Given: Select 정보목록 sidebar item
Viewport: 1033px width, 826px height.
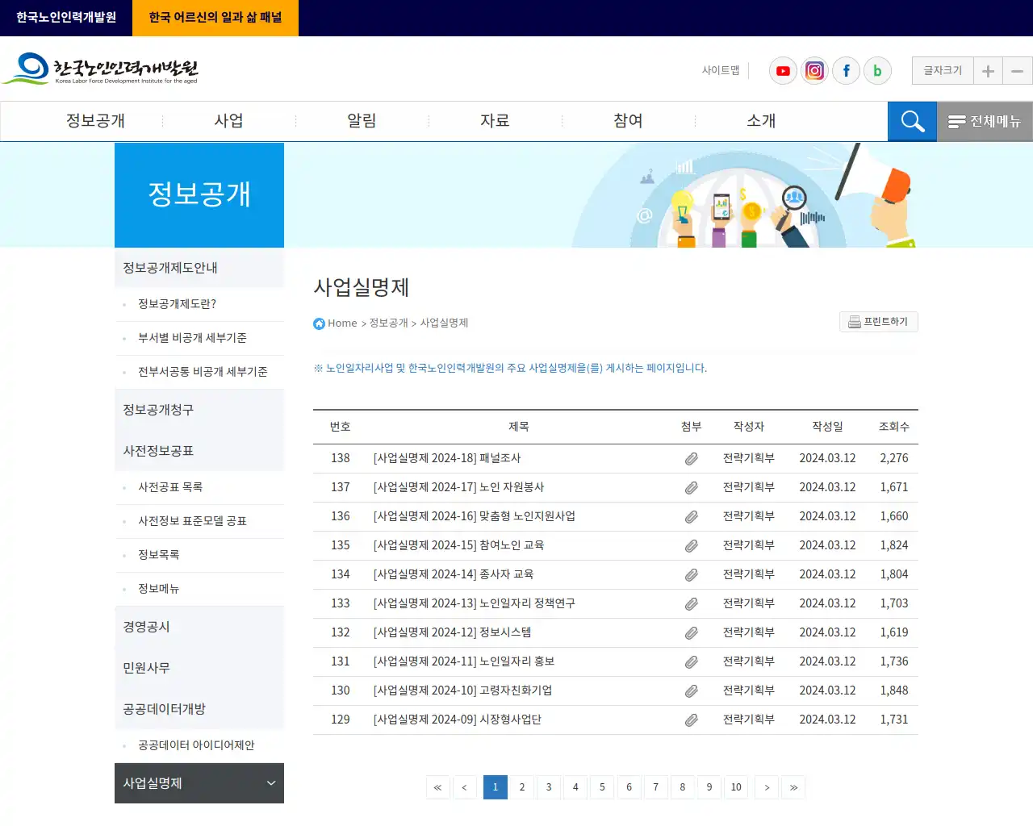Looking at the screenshot, I should pos(199,555).
